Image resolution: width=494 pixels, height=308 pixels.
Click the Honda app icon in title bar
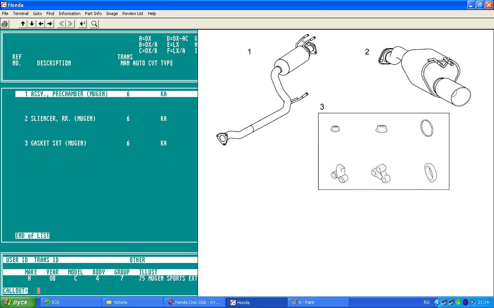(x=4, y=5)
